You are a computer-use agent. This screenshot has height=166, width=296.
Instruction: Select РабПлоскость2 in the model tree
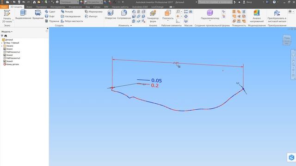click(12, 58)
